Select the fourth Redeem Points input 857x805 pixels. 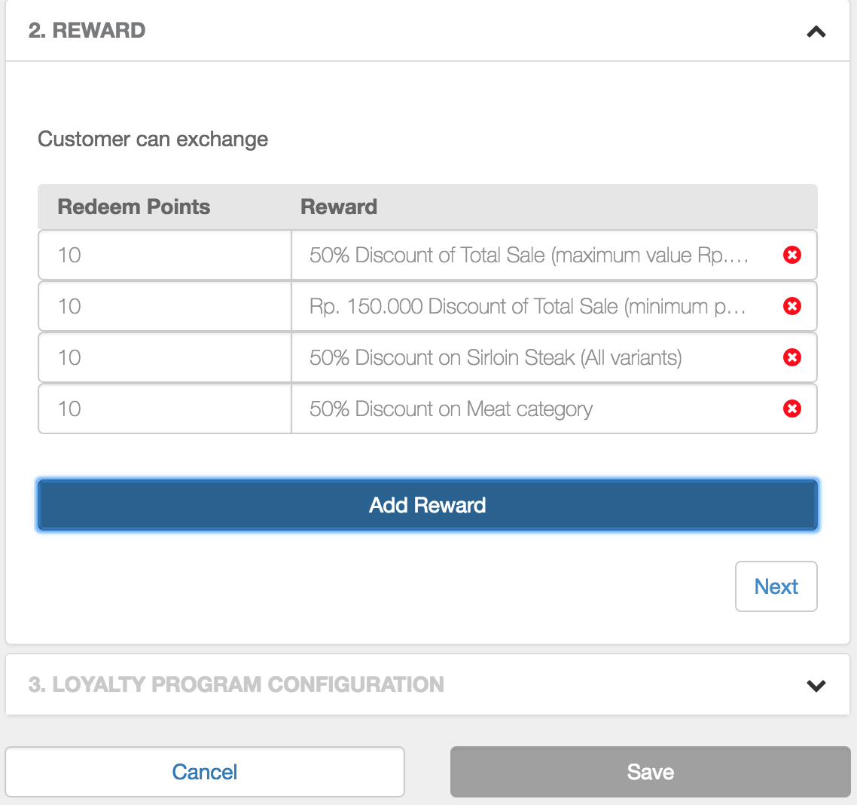click(x=164, y=409)
